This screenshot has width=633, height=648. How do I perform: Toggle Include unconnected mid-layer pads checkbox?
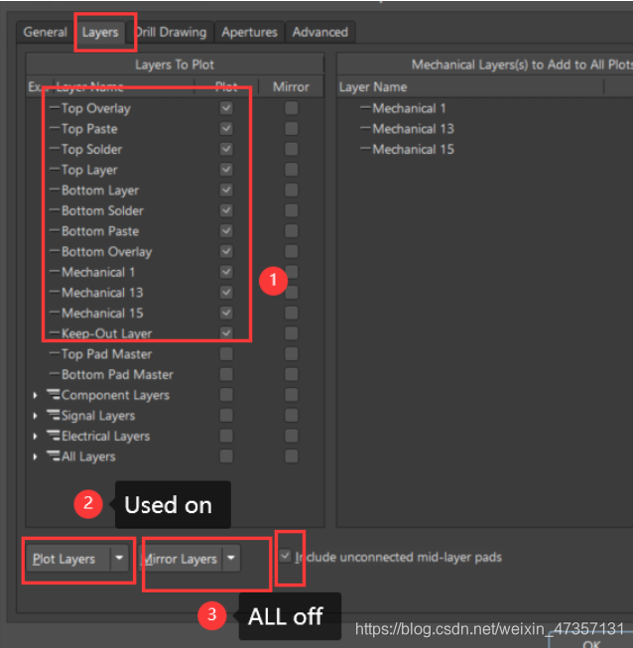tap(285, 557)
